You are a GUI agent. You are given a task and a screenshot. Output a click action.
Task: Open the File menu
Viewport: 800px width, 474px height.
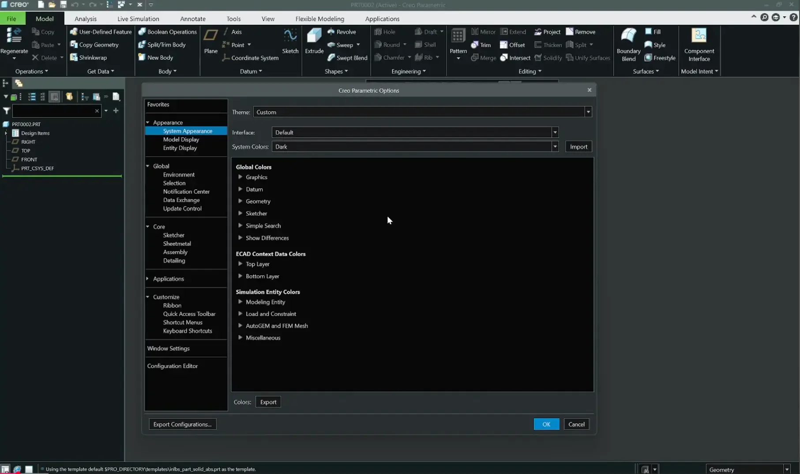click(11, 19)
